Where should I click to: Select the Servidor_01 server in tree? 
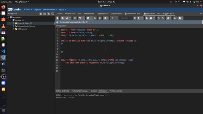point(19,20)
